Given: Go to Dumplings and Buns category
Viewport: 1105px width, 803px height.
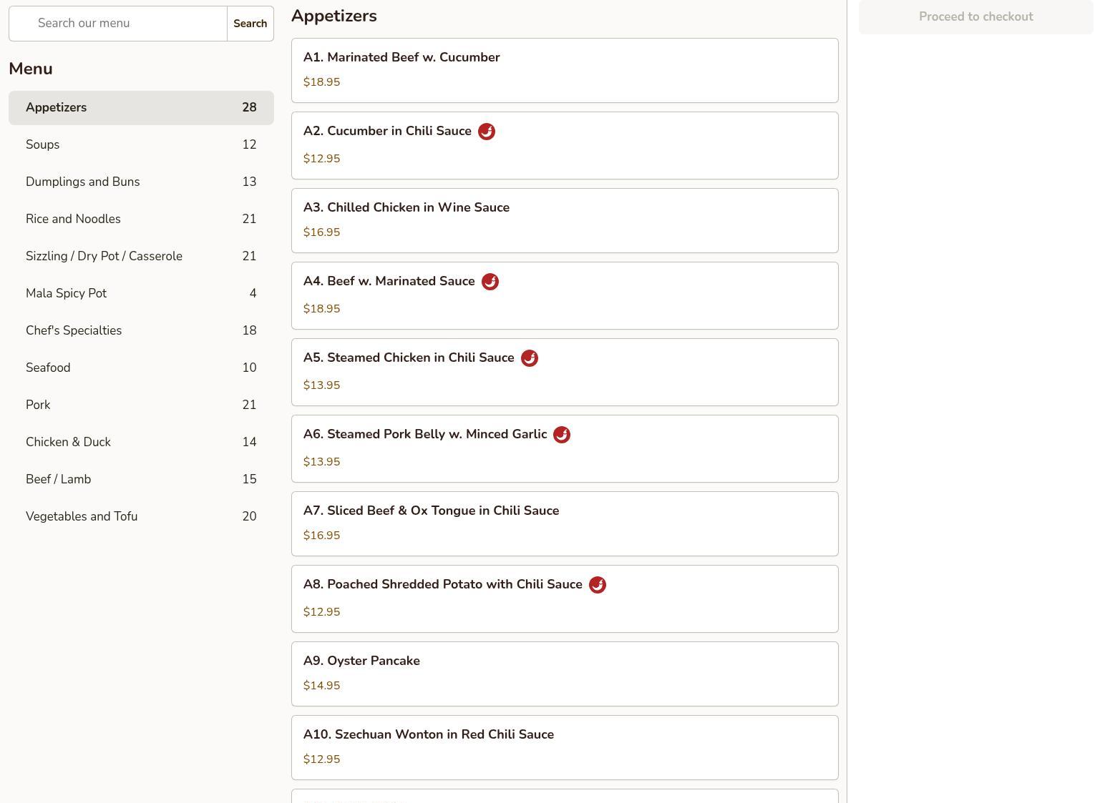Looking at the screenshot, I should (x=141, y=182).
